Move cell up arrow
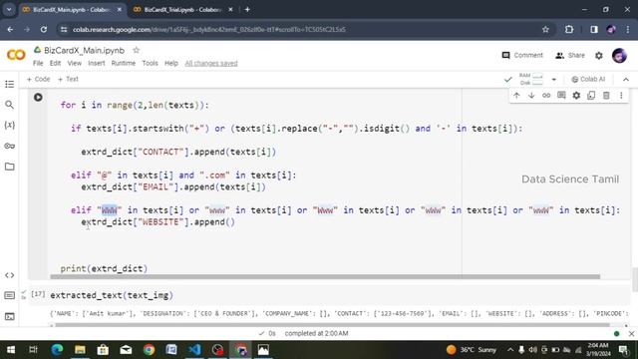This screenshot has height=359, width=638. point(516,96)
